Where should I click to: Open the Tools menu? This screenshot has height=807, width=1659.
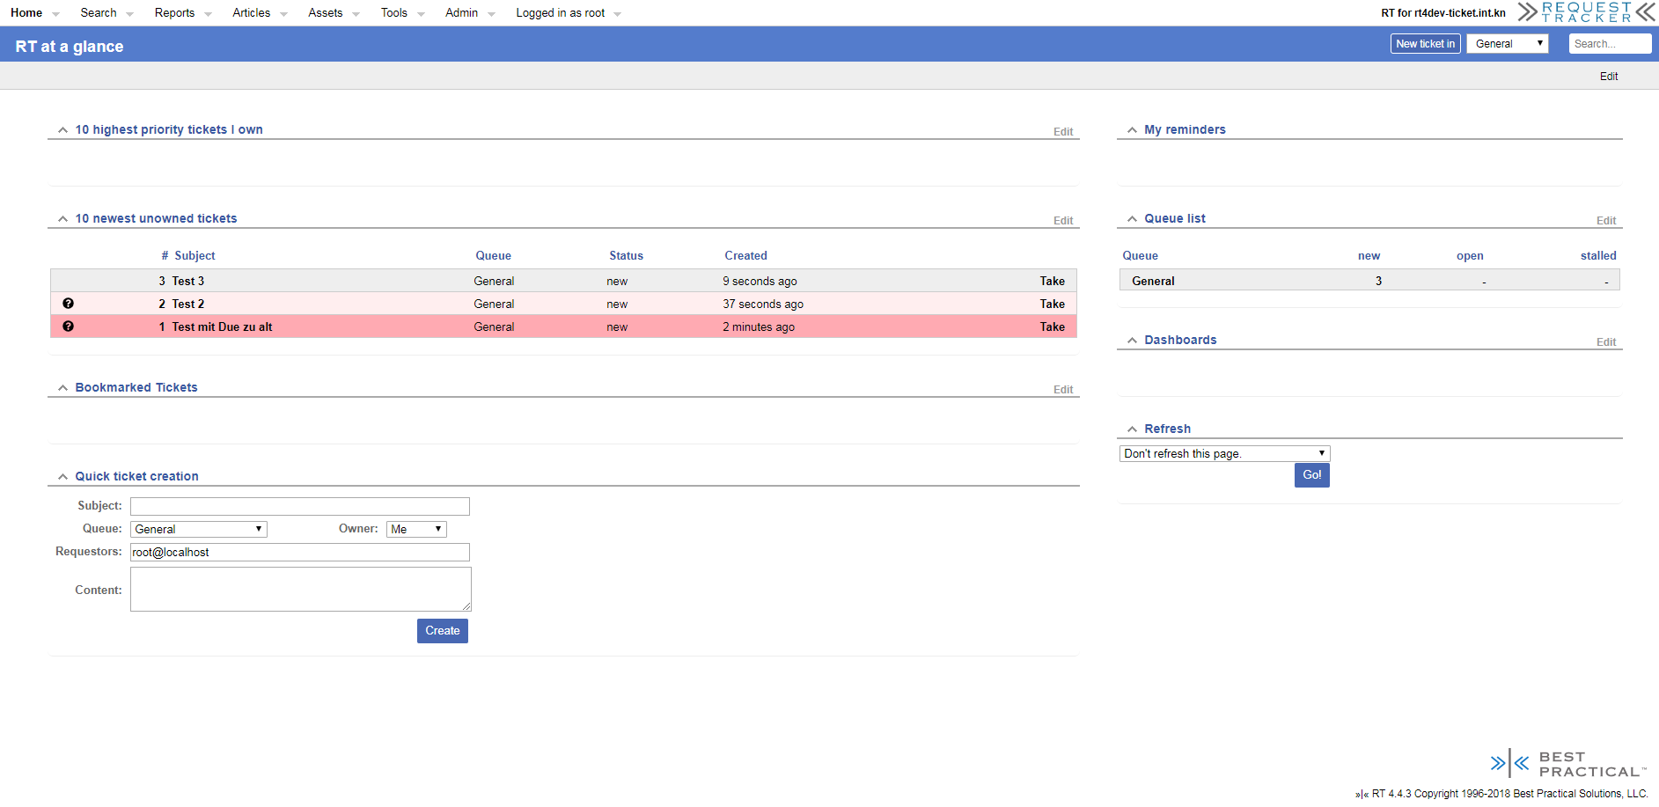[x=394, y=13]
